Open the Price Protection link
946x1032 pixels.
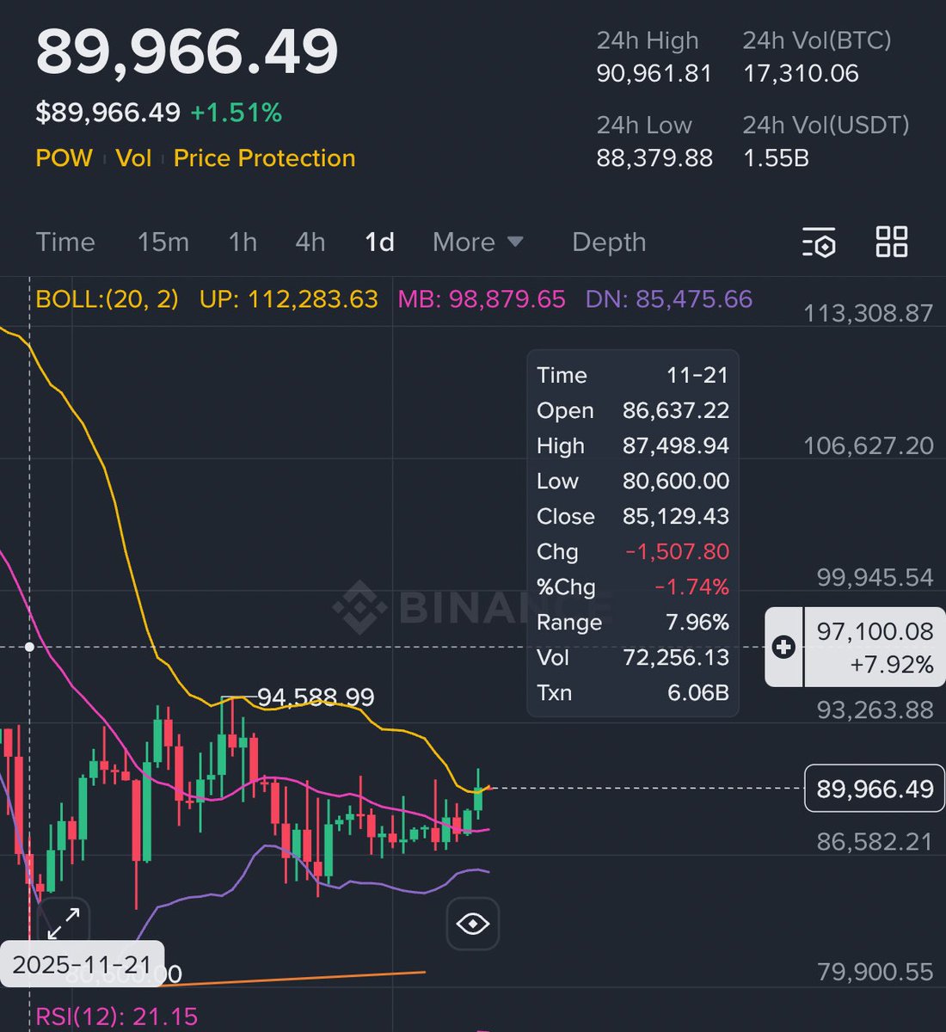(x=264, y=158)
